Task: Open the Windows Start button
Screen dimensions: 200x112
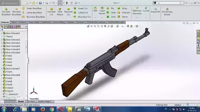Action: (x=4, y=109)
